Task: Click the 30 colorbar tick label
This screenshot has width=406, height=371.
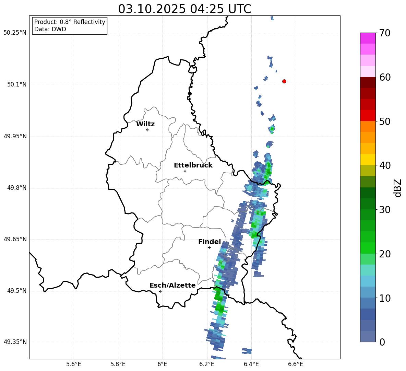Action: 385,210
